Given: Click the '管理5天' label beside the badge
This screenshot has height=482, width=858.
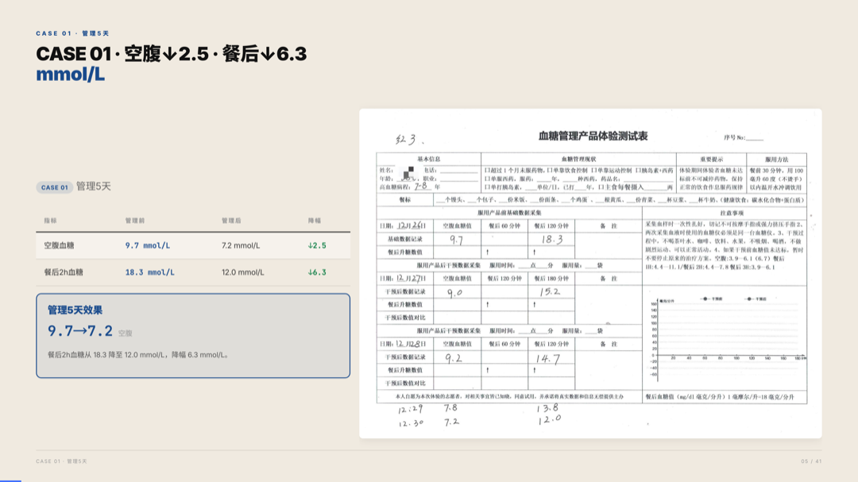Looking at the screenshot, I should (94, 187).
